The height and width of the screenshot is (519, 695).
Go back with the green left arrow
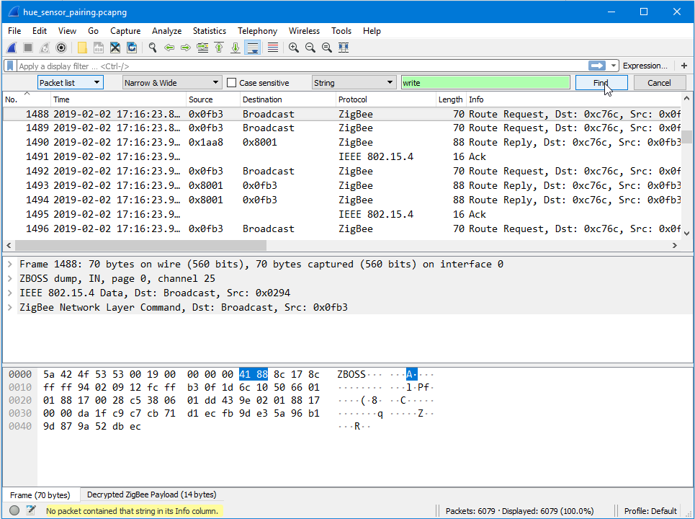(x=169, y=48)
